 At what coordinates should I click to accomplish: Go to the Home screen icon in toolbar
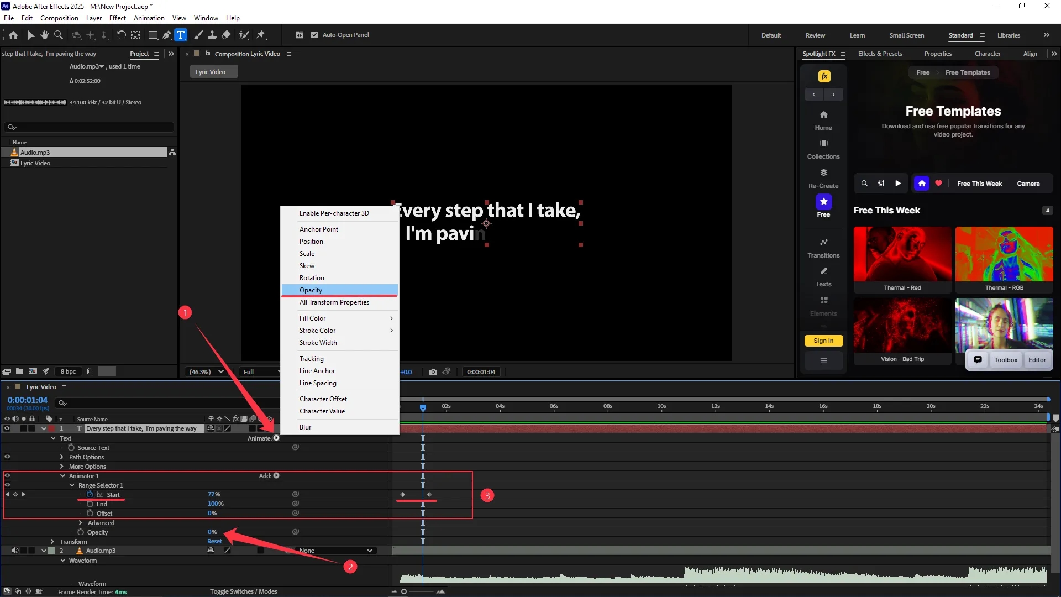13,35
